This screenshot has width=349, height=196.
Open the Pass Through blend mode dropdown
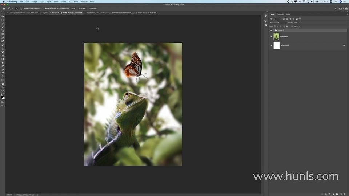pyautogui.click(x=278, y=23)
